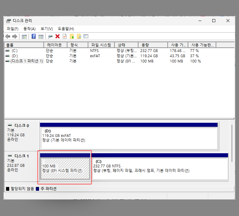Sort by the 파일 시스템 column header
239x216 pixels.
pos(102,45)
